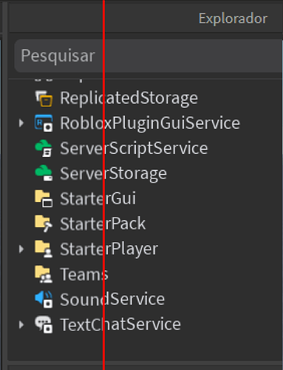Click the ServerStorage cloud icon

(44, 173)
